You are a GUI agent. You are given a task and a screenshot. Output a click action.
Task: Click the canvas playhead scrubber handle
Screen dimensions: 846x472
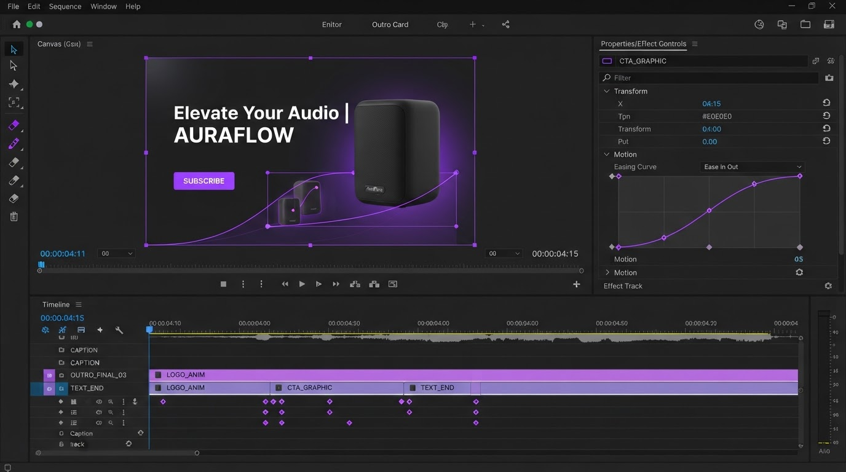pos(41,265)
